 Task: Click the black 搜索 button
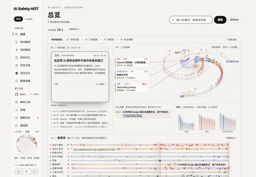point(220,20)
